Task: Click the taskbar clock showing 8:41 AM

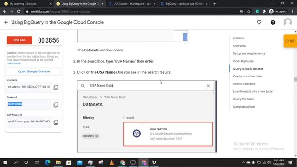Action: (279, 162)
